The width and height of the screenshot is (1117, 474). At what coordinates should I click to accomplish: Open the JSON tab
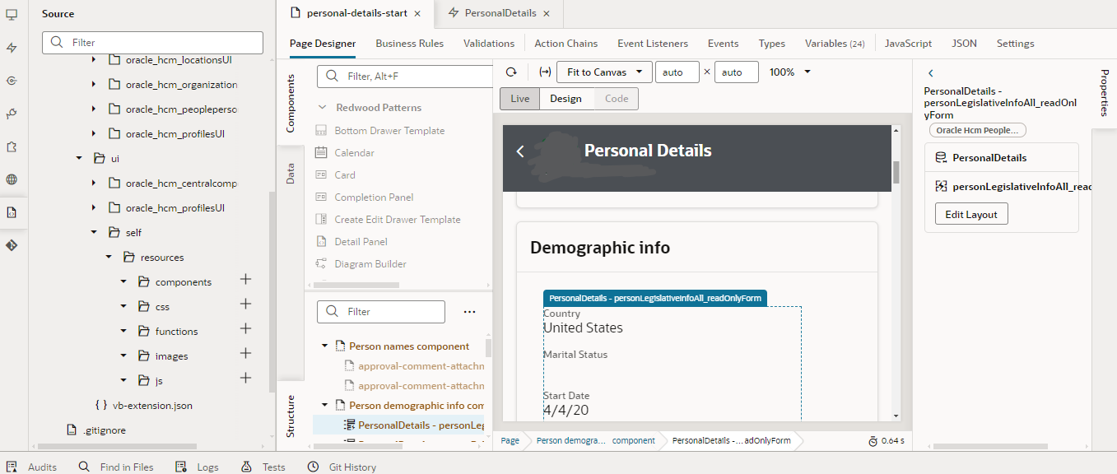pos(965,44)
